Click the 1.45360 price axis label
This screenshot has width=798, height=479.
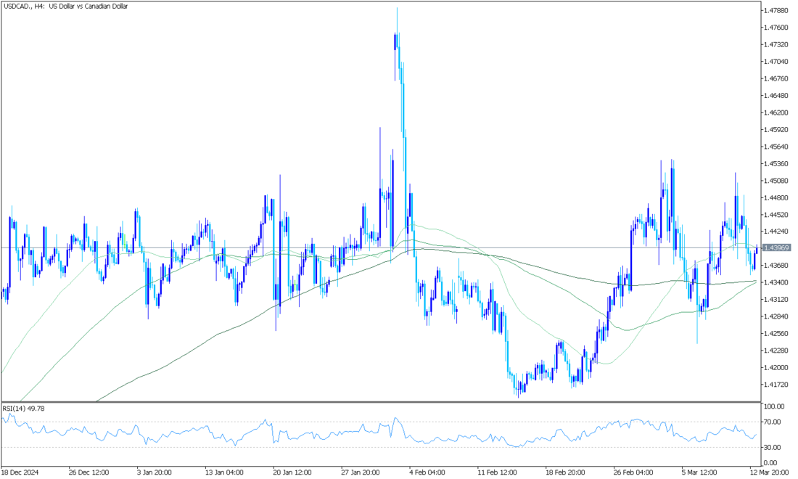(776, 163)
